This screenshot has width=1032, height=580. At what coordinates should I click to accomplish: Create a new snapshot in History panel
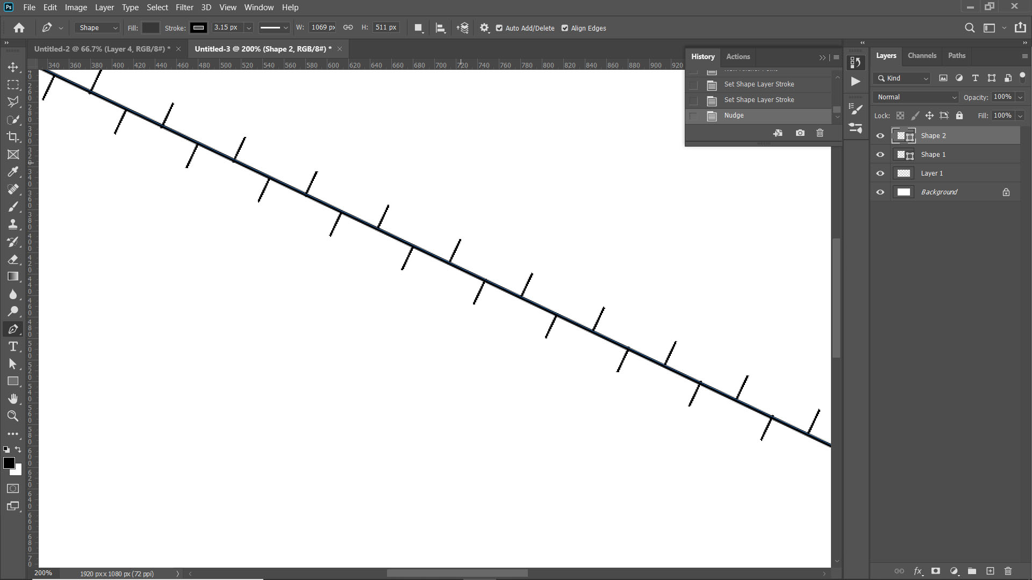pyautogui.click(x=800, y=133)
